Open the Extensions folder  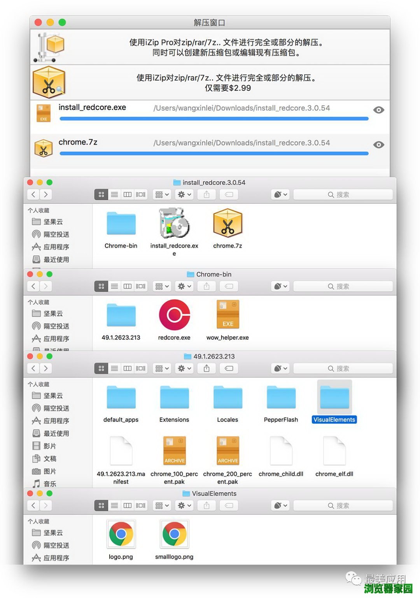(174, 398)
